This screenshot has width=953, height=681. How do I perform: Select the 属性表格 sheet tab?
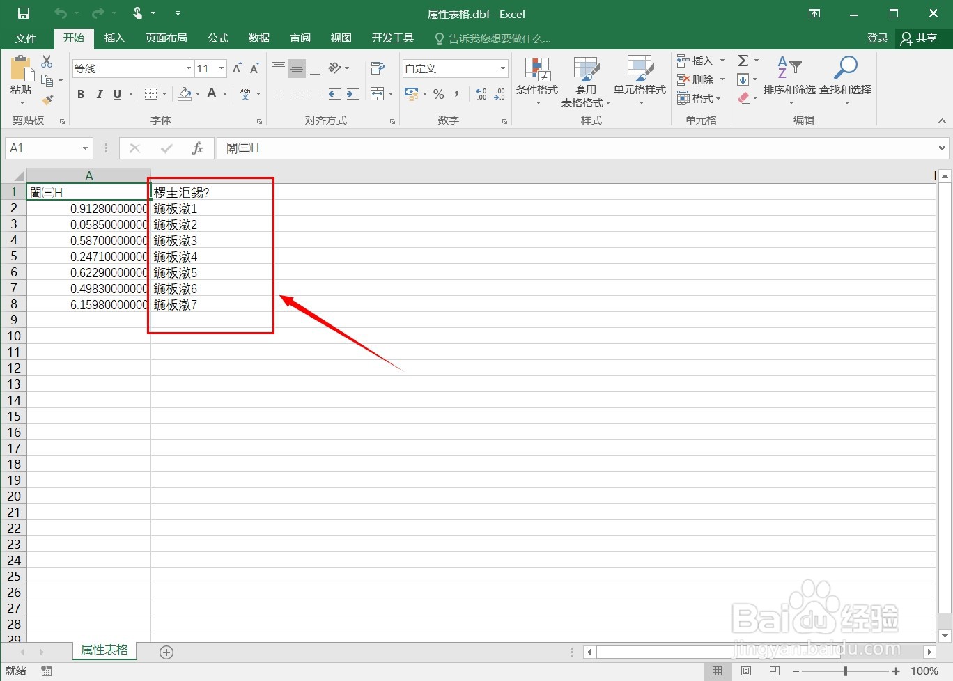pos(104,650)
